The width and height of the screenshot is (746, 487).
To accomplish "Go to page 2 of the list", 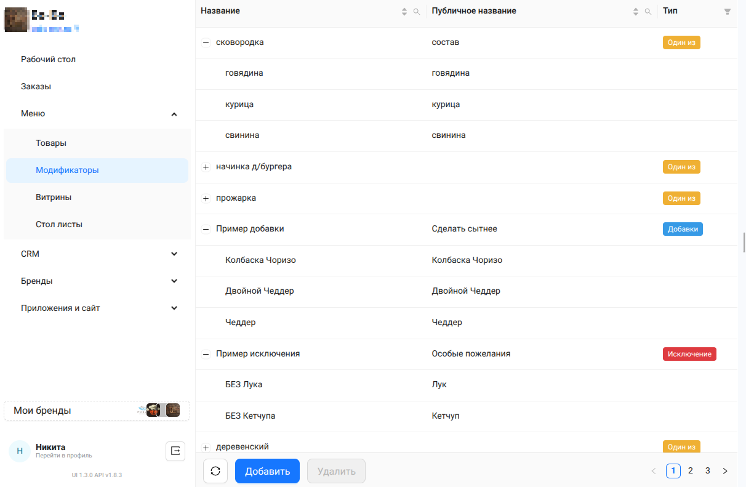I will coord(691,471).
